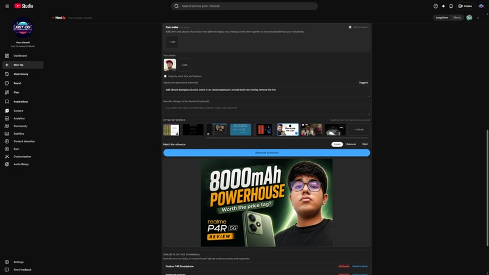Switch to the Long-form tab
489x275 pixels.
(x=442, y=18)
